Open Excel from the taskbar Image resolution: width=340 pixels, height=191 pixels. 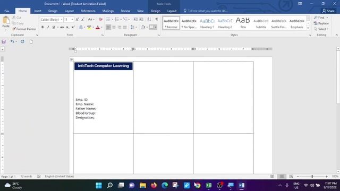click(x=209, y=185)
